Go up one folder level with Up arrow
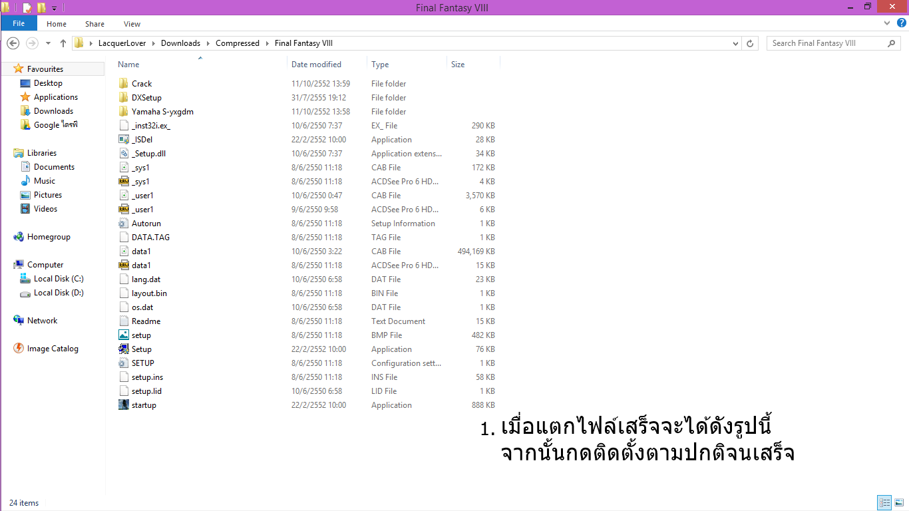The width and height of the screenshot is (909, 511). click(x=63, y=43)
